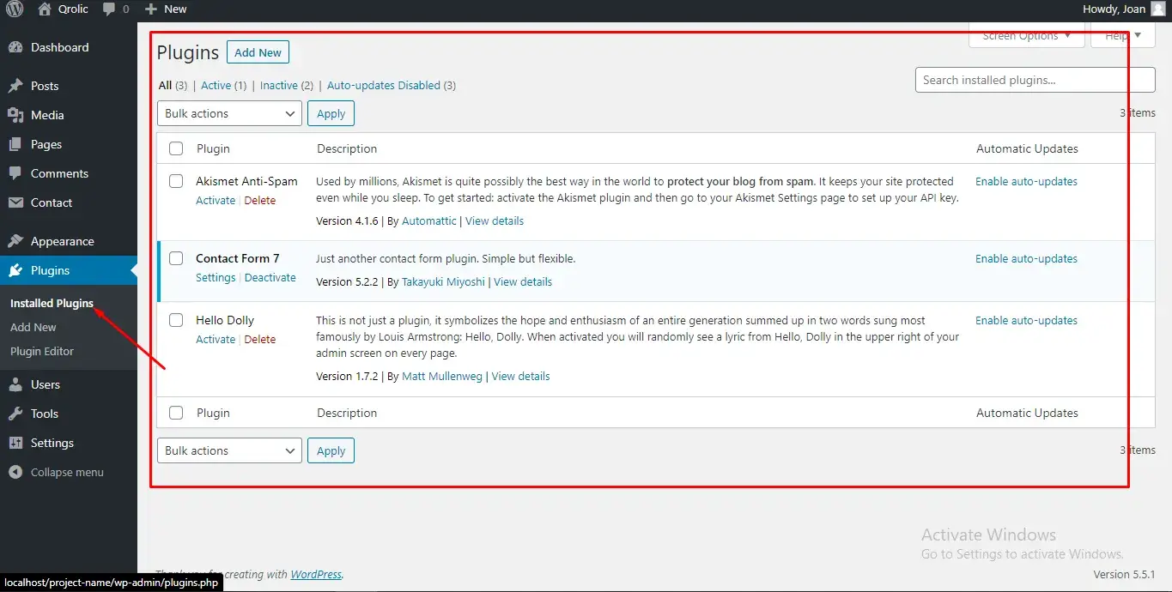Click the WordPress logo icon
The image size is (1172, 592).
(16, 9)
